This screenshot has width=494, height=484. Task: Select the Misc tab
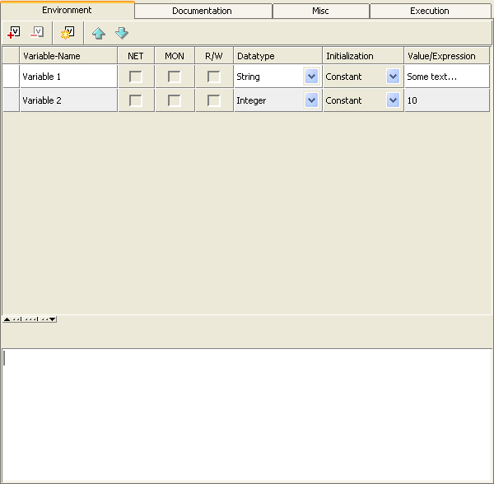(320, 12)
